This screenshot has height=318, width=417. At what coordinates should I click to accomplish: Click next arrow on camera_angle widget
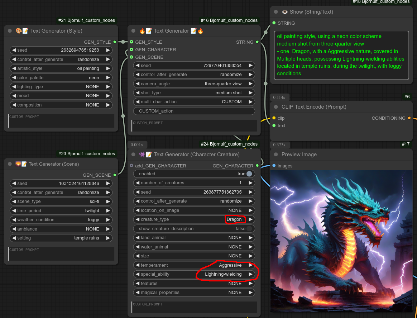pyautogui.click(x=251, y=84)
